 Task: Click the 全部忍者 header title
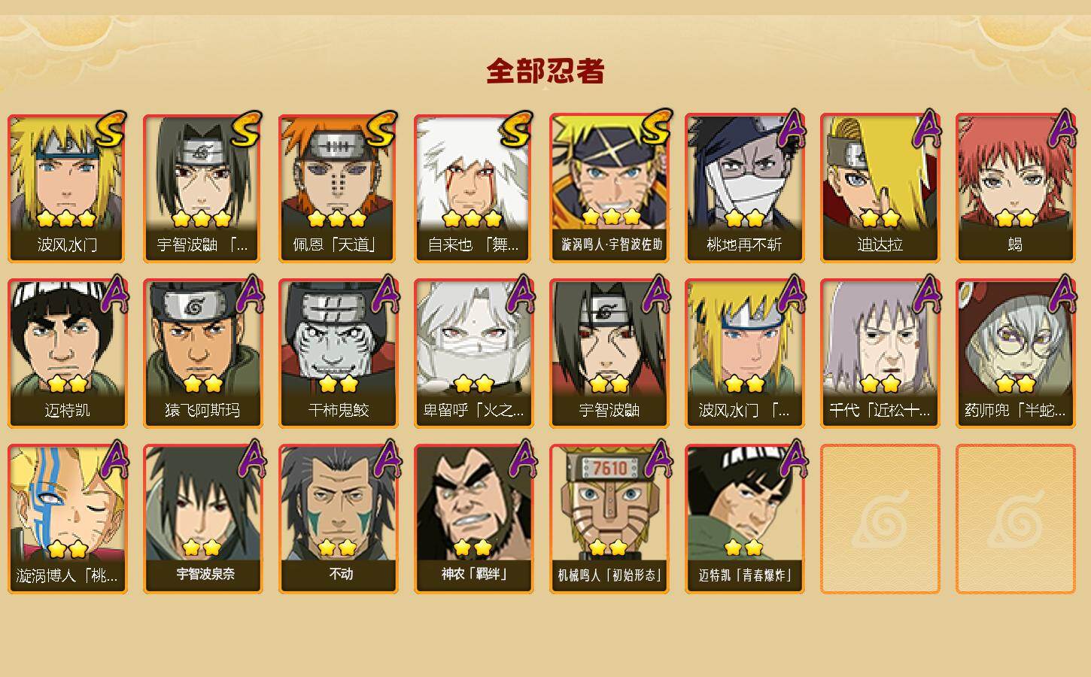point(545,71)
